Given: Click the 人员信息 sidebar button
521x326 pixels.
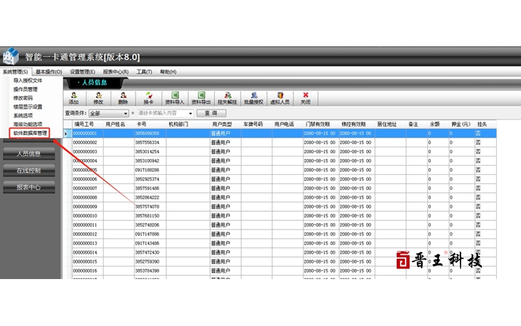Looking at the screenshot, I should pos(29,153).
